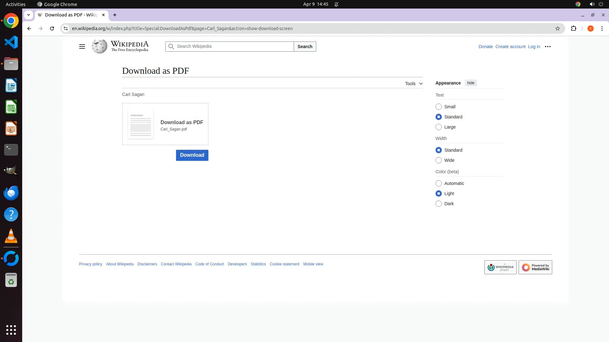Click into Search Wikipedia field

234,47
